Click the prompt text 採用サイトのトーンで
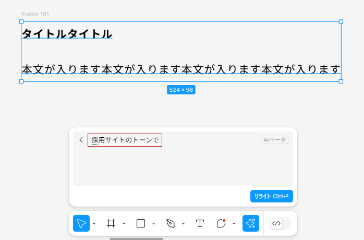 [x=125, y=140]
